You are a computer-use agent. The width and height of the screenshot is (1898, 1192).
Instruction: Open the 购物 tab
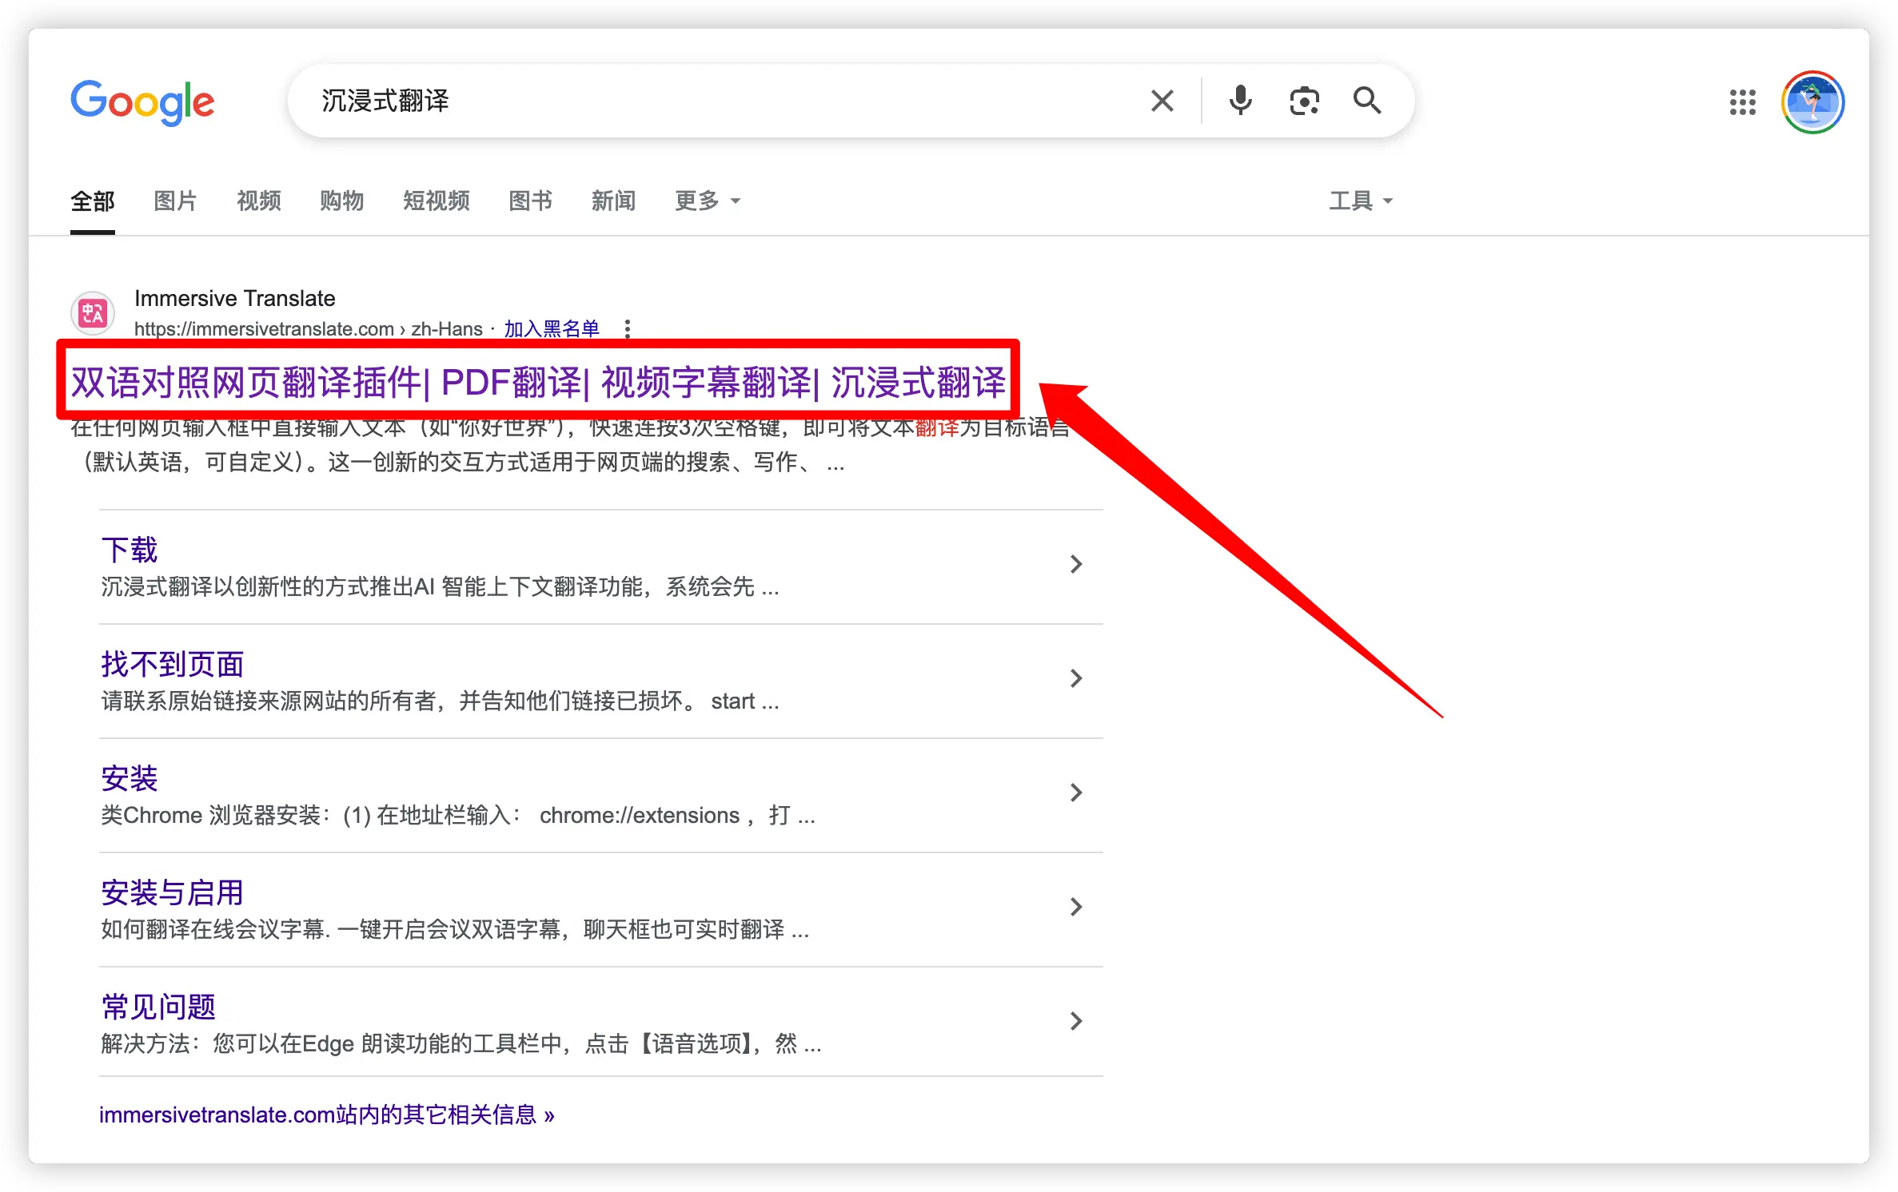point(341,201)
